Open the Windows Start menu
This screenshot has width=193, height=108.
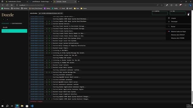2,106
